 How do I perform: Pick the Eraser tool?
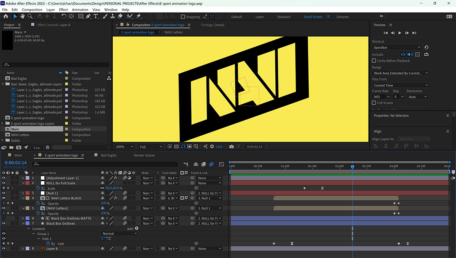point(120,16)
